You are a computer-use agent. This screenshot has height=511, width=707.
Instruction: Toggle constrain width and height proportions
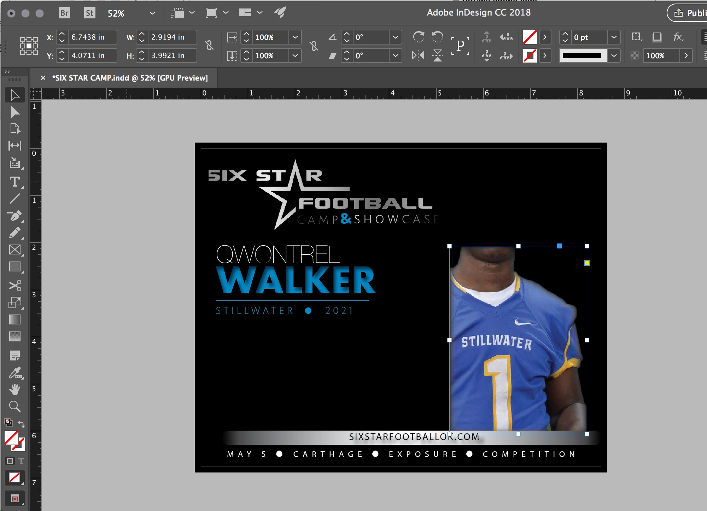pyautogui.click(x=209, y=46)
